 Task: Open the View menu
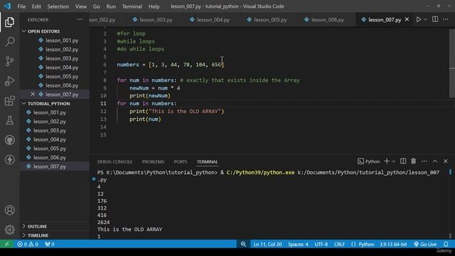tap(80, 6)
